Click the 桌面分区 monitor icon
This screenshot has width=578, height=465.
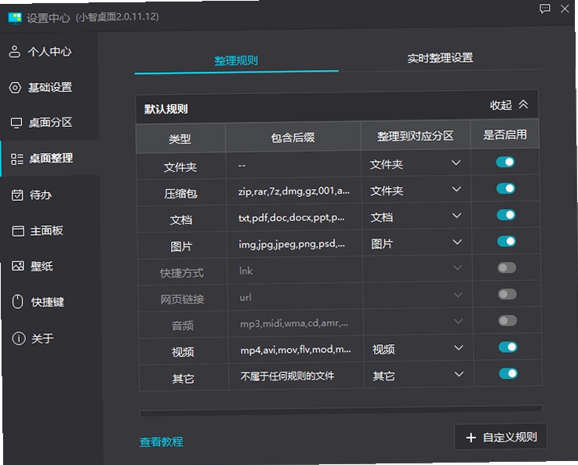tap(16, 122)
